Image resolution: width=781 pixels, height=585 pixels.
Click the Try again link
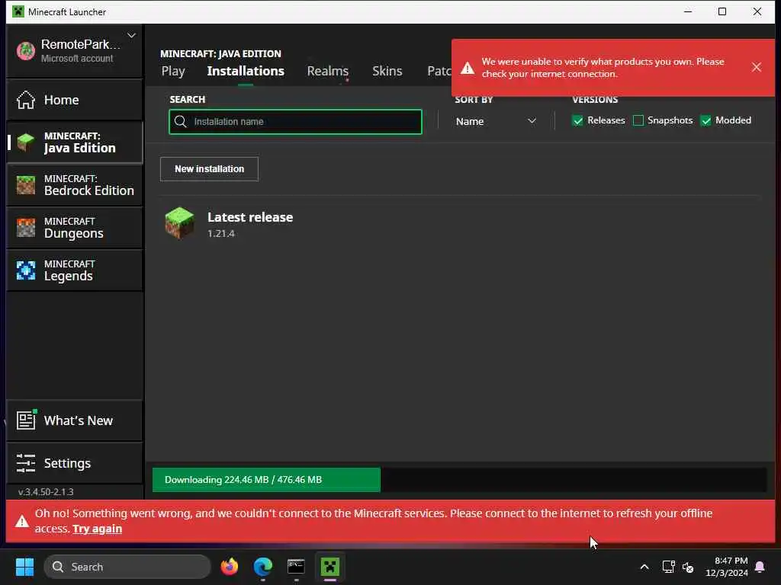click(x=97, y=529)
